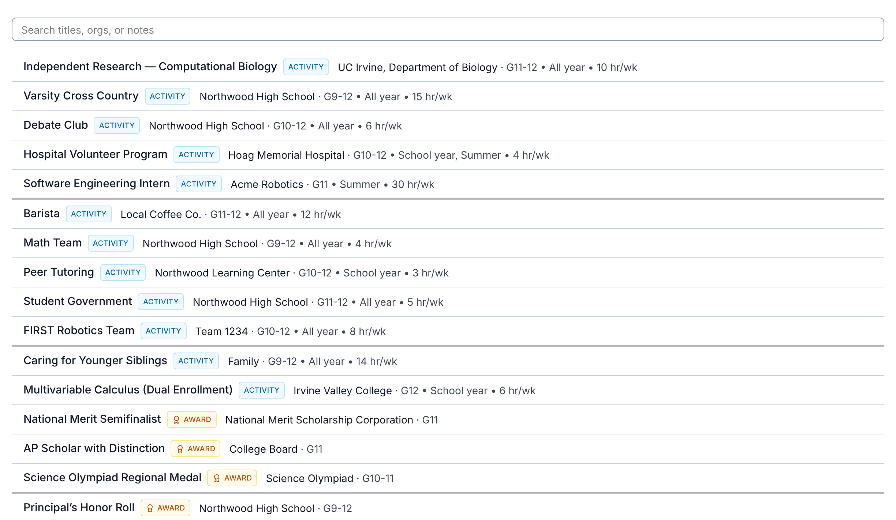Select FIRST Robotics Team title

[x=79, y=331]
